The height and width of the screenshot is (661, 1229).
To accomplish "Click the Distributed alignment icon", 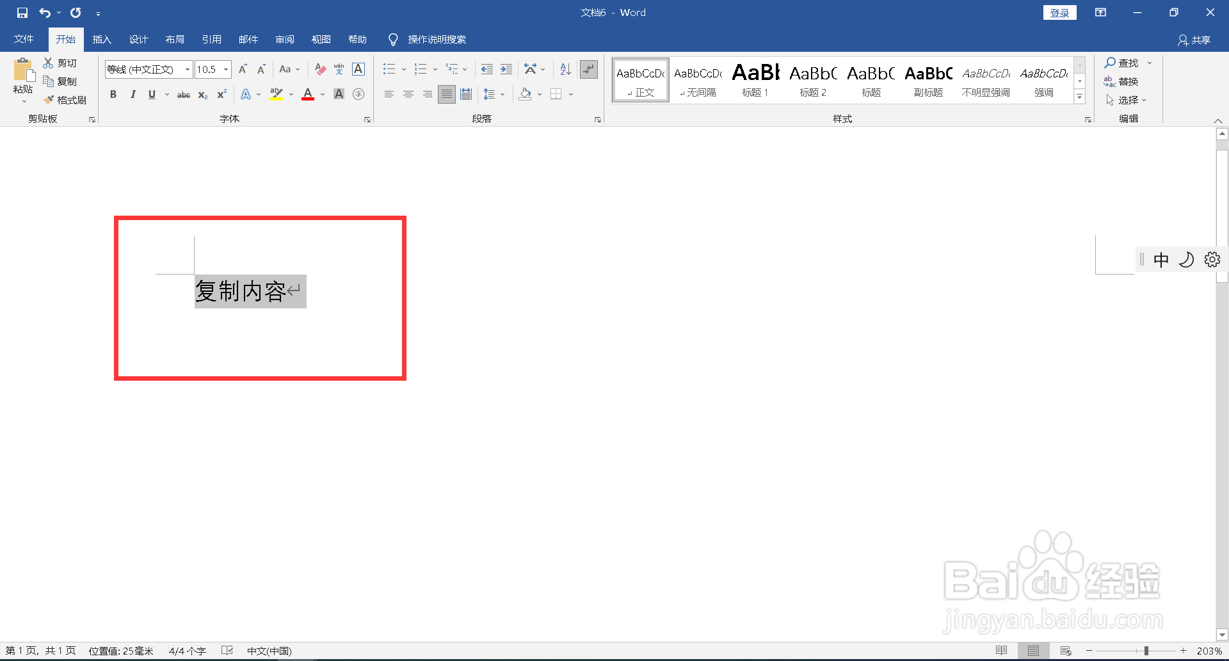I will coord(466,94).
